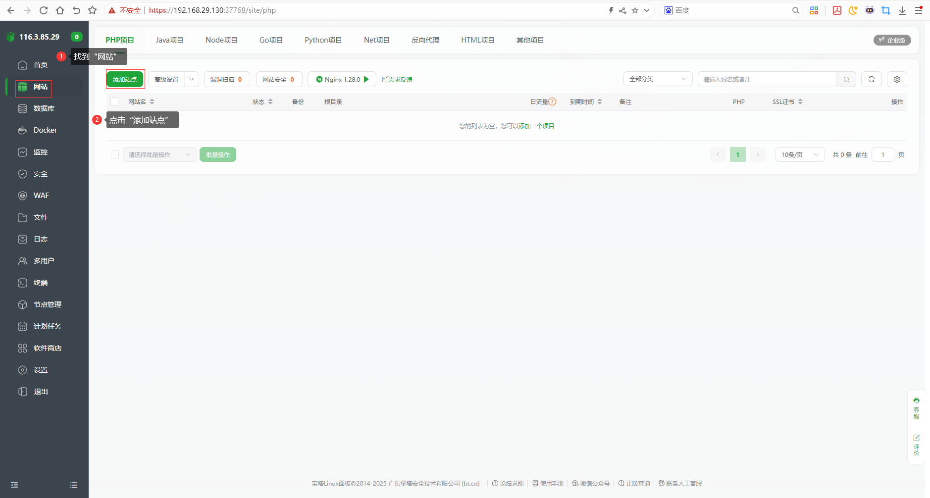Switch to the Go项目 tab
930x498 pixels.
(x=271, y=40)
